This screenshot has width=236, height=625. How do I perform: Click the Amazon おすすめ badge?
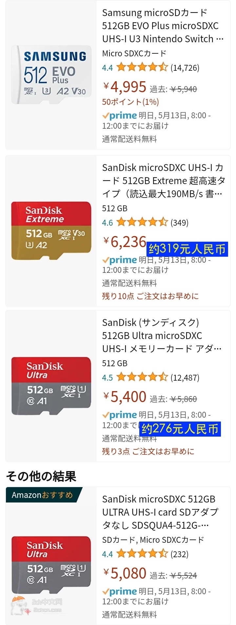point(42,495)
